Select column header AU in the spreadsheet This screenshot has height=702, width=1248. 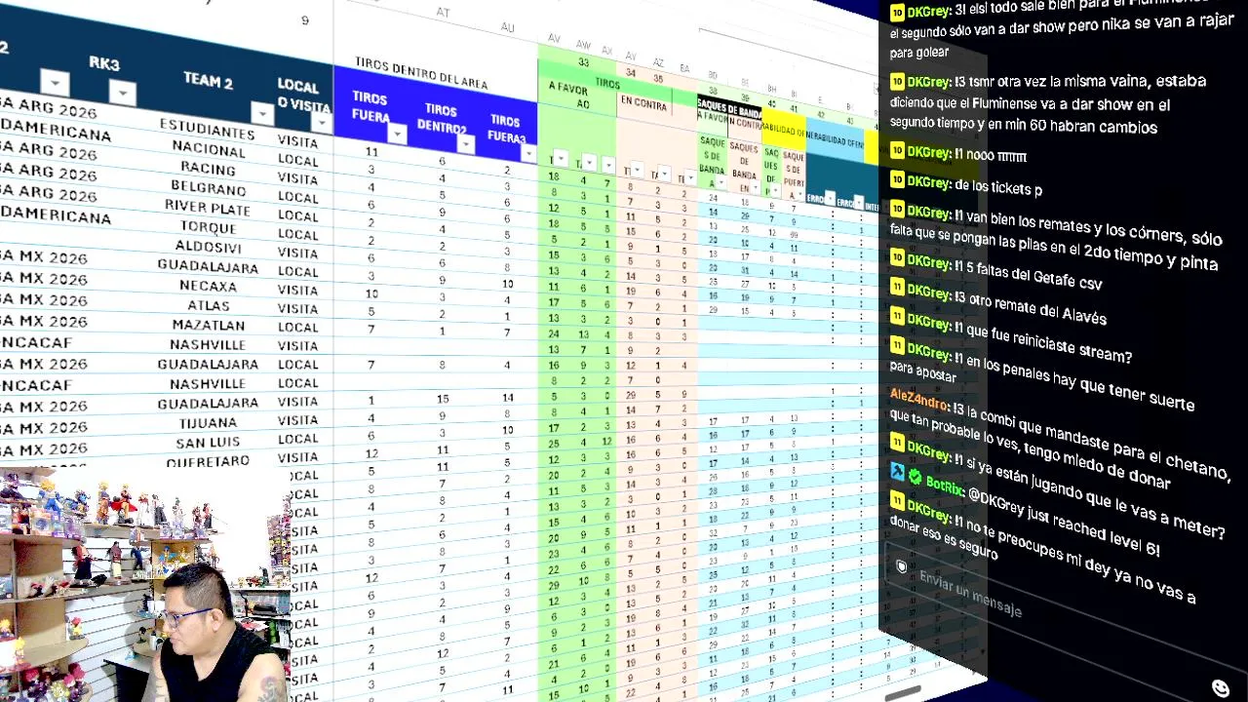pos(507,27)
